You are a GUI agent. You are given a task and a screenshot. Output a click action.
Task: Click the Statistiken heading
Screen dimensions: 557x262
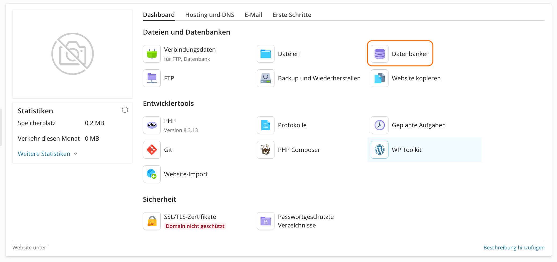click(35, 111)
